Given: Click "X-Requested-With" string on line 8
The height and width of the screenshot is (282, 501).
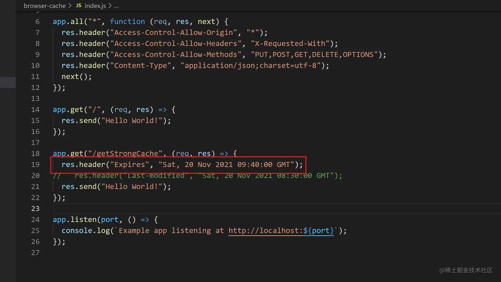Looking at the screenshot, I should pos(290,43).
